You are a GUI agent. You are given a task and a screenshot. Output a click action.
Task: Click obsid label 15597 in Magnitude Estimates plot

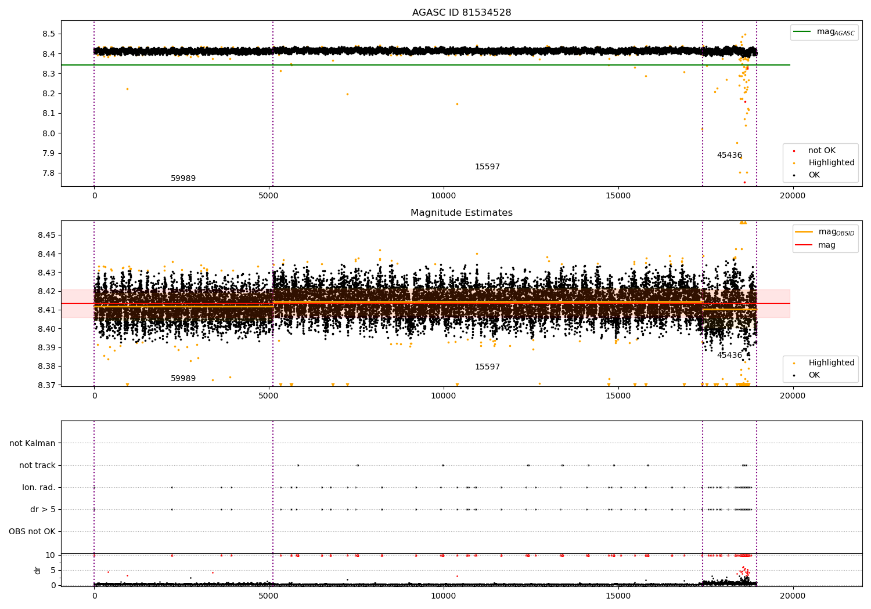click(487, 367)
